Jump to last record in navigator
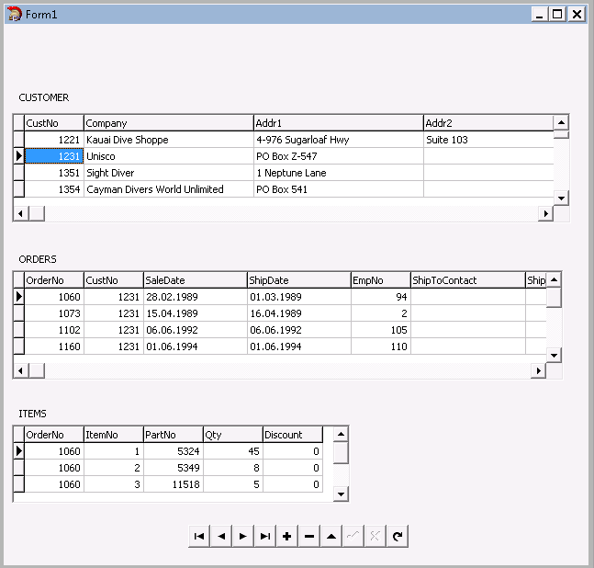This screenshot has width=594, height=568. coord(265,536)
